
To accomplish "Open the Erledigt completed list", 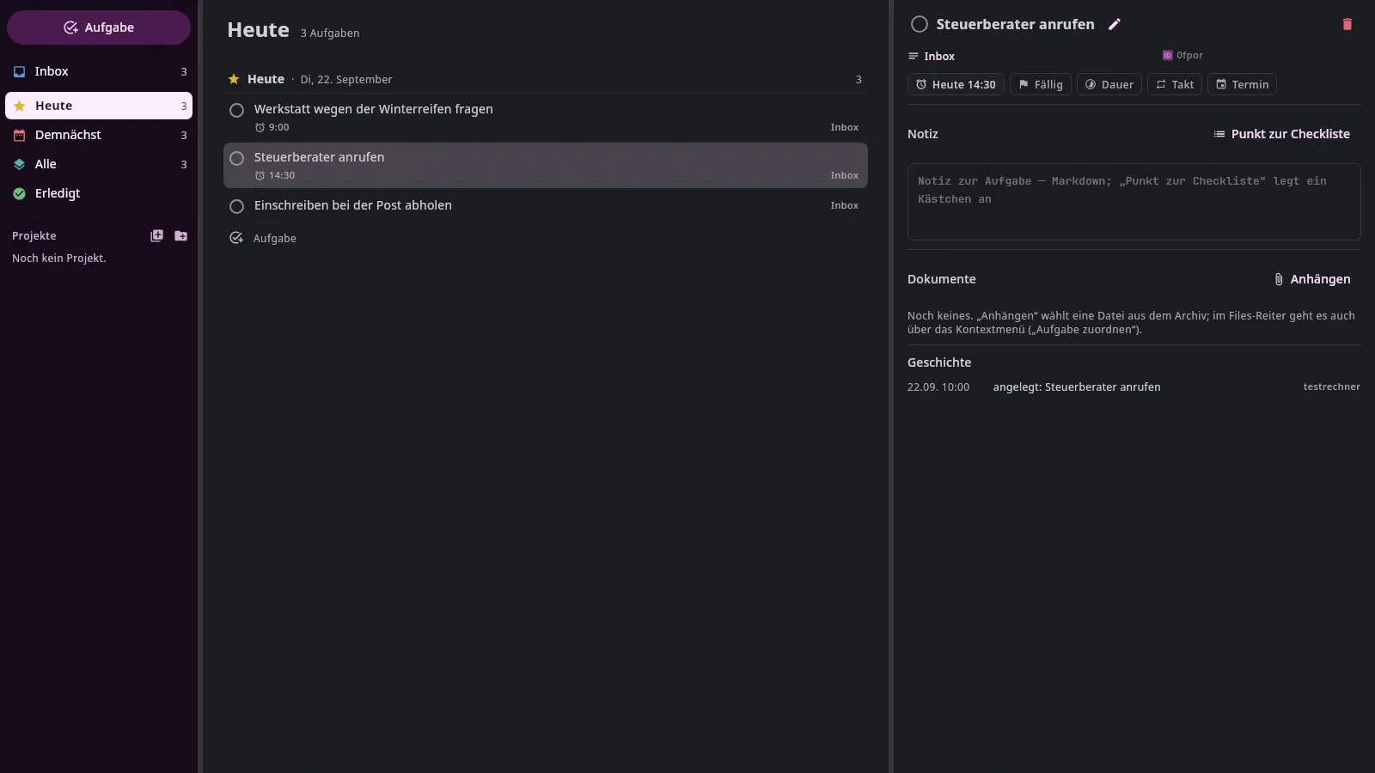I will [99, 193].
